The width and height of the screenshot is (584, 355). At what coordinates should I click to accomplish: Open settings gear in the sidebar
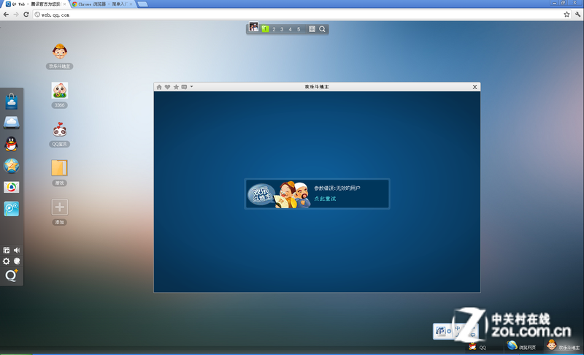(7, 261)
